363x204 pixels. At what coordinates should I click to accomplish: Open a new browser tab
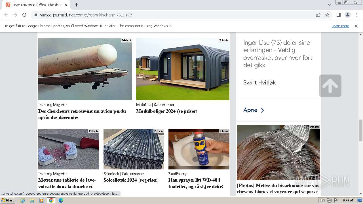pyautogui.click(x=77, y=5)
